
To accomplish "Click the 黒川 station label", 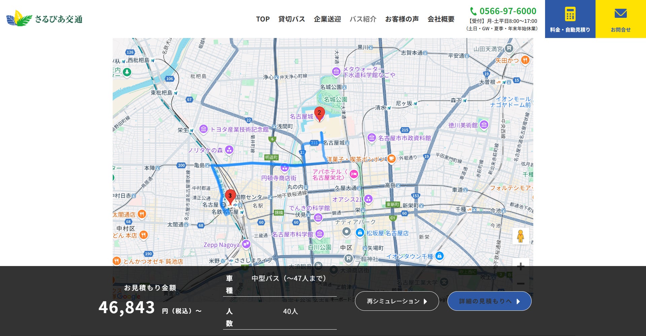I will click(363, 47).
